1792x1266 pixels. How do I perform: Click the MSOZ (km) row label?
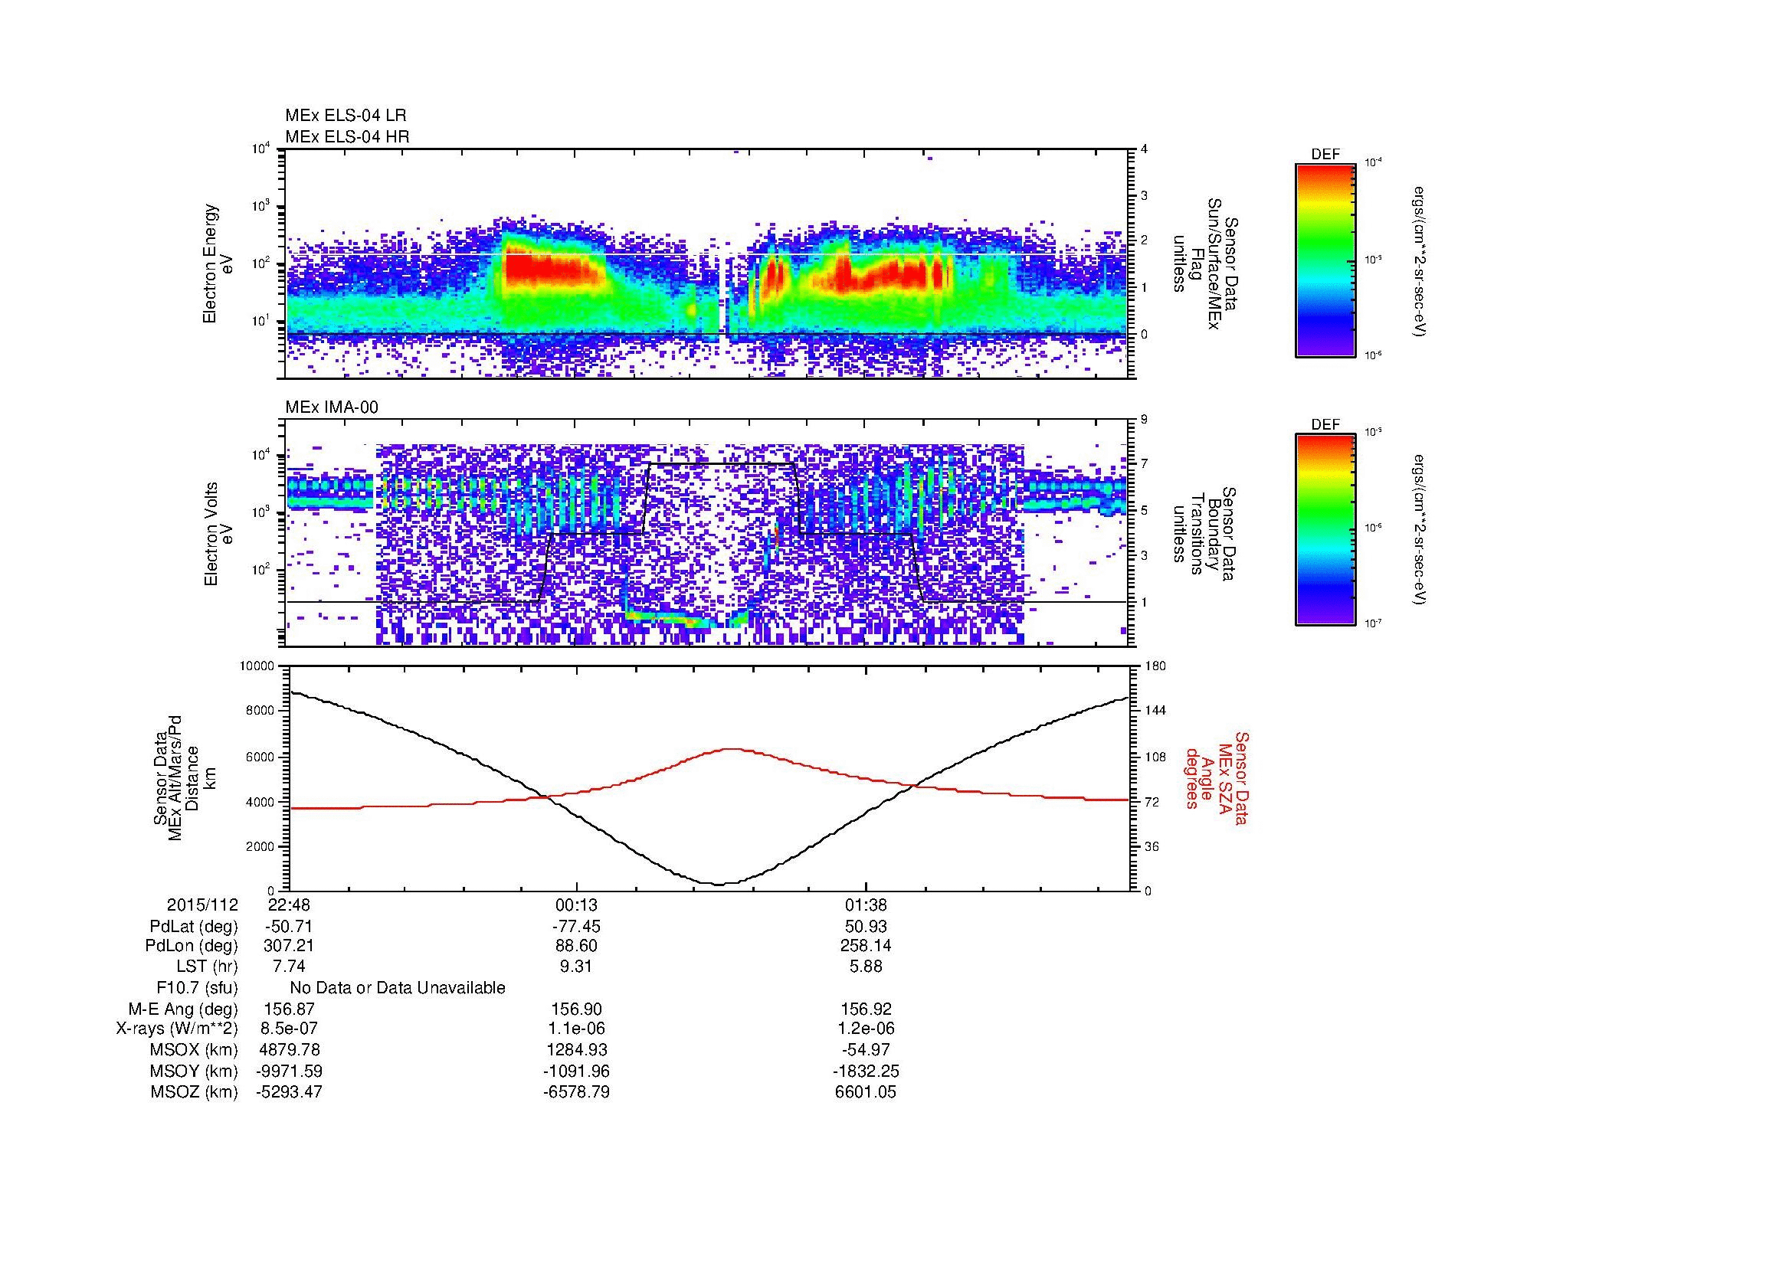click(x=195, y=1092)
